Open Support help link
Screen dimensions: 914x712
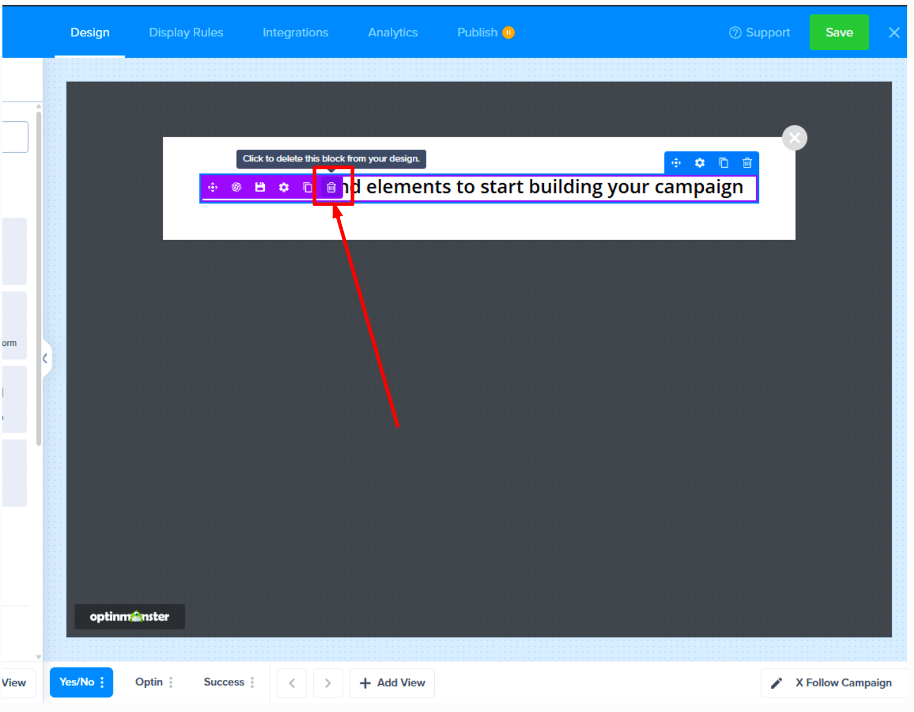[x=760, y=33]
